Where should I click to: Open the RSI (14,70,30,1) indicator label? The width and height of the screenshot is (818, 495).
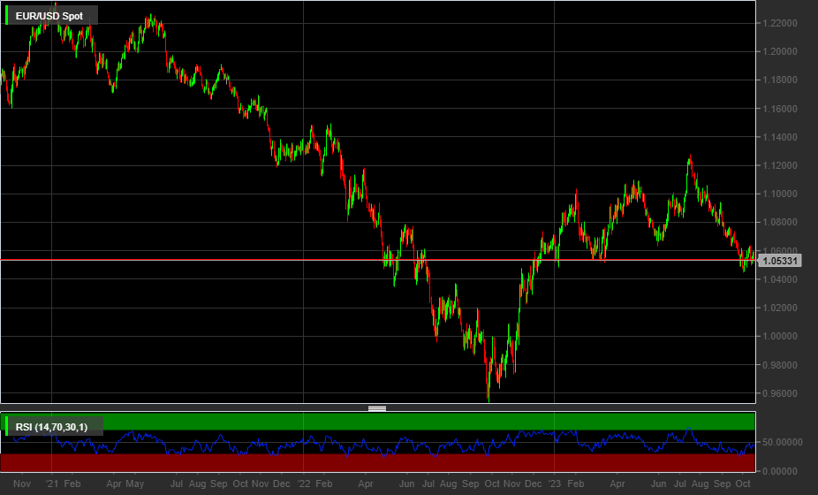click(x=57, y=428)
